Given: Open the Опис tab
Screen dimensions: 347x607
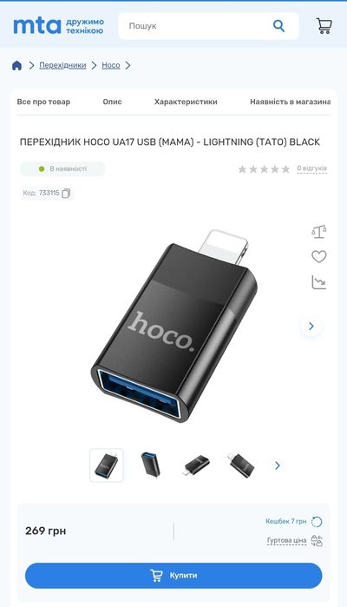Looking at the screenshot, I should click(x=112, y=102).
